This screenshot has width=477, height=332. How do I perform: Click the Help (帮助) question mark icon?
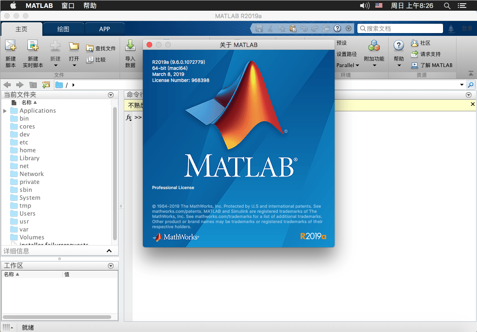(398, 46)
